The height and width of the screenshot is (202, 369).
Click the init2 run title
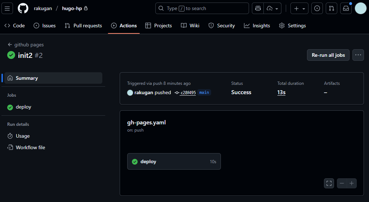coord(25,55)
